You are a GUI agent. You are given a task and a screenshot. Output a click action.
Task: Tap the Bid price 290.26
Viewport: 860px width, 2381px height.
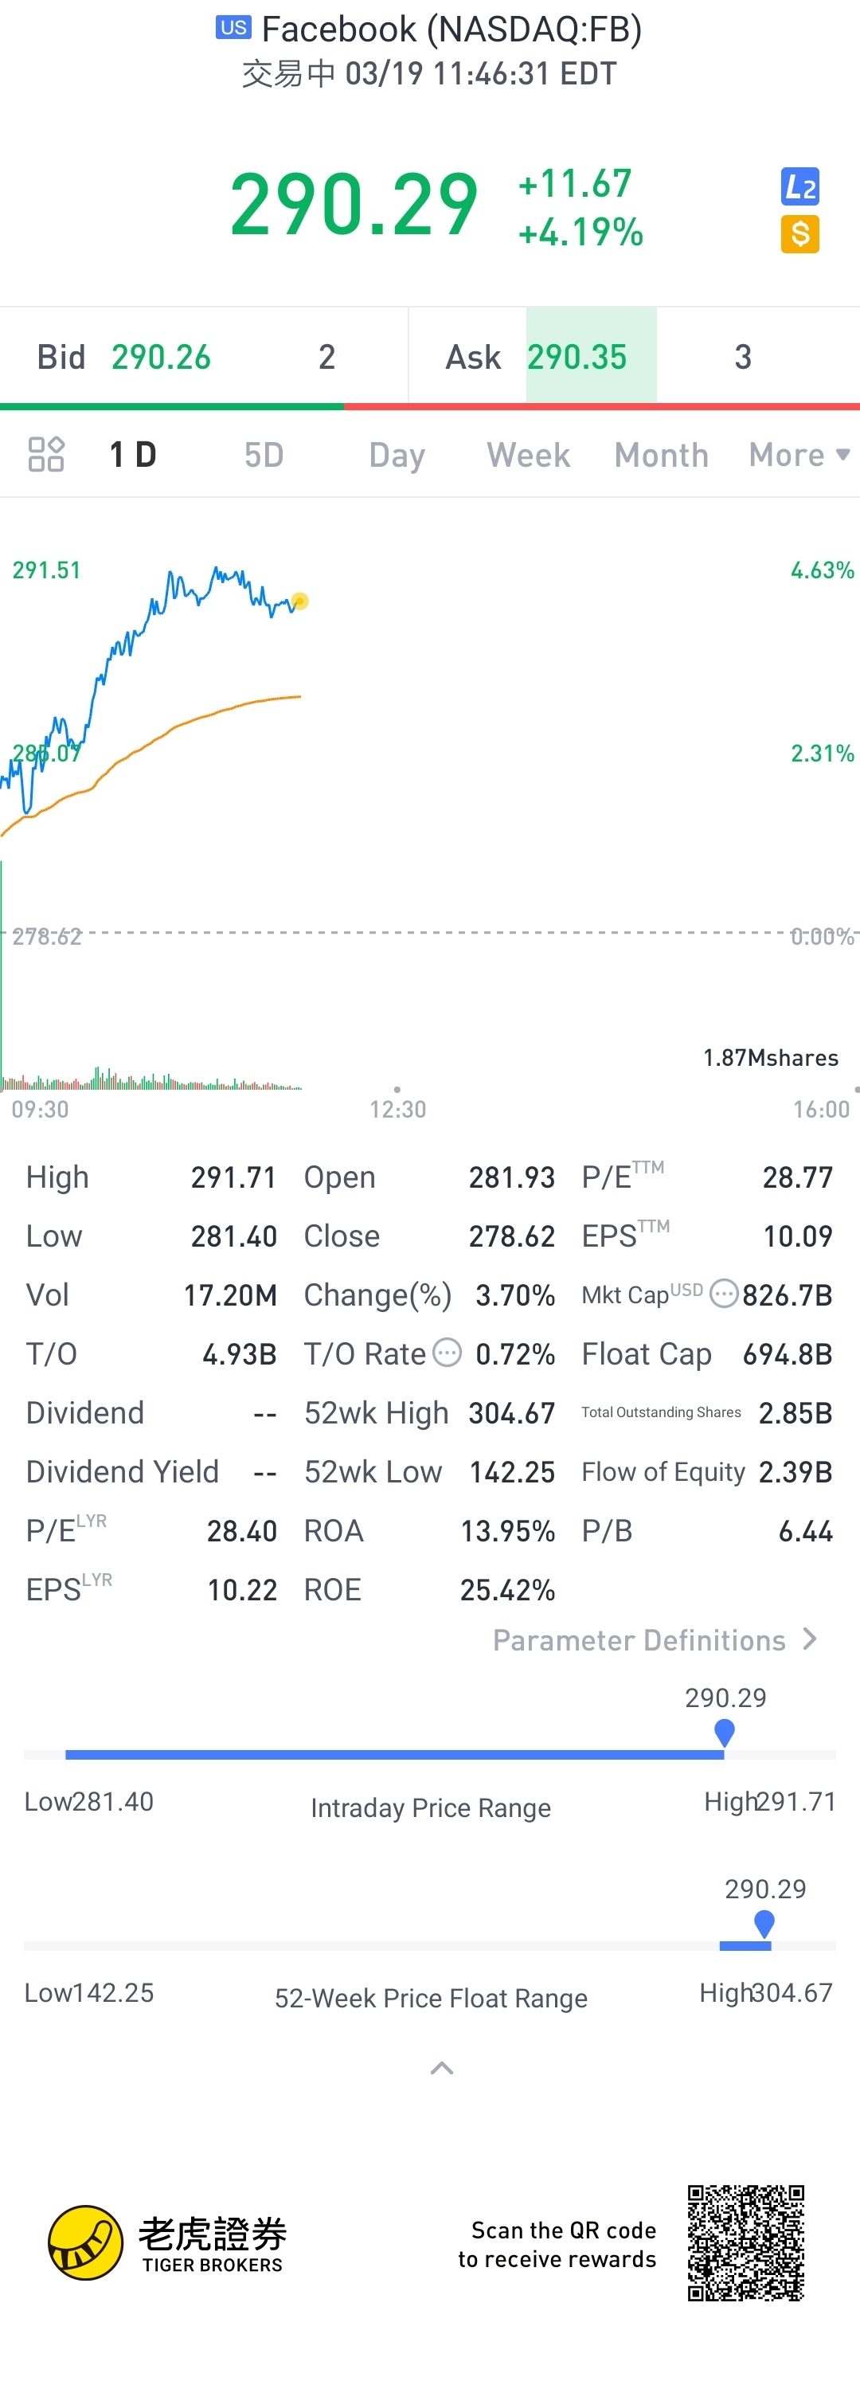coord(161,357)
